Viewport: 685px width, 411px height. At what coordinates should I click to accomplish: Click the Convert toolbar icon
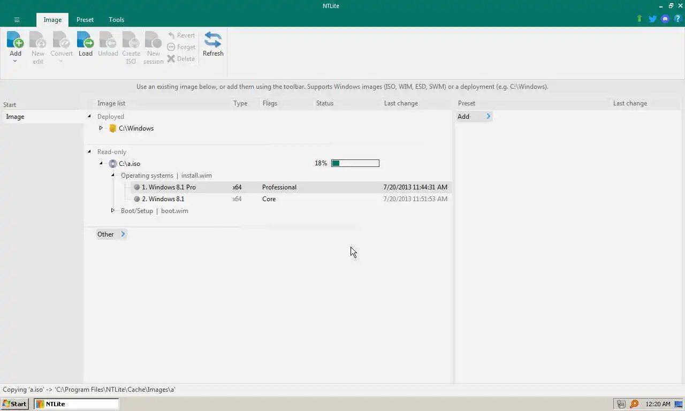pyautogui.click(x=61, y=40)
